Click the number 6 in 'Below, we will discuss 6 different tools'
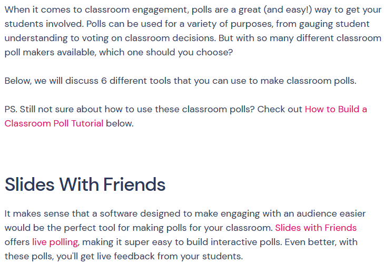The image size is (384, 263). (x=104, y=81)
